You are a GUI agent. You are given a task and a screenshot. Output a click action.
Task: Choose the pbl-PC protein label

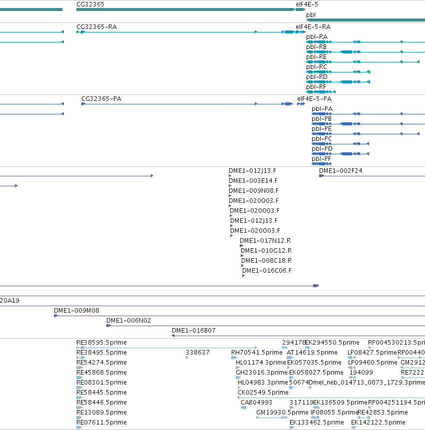(322, 139)
